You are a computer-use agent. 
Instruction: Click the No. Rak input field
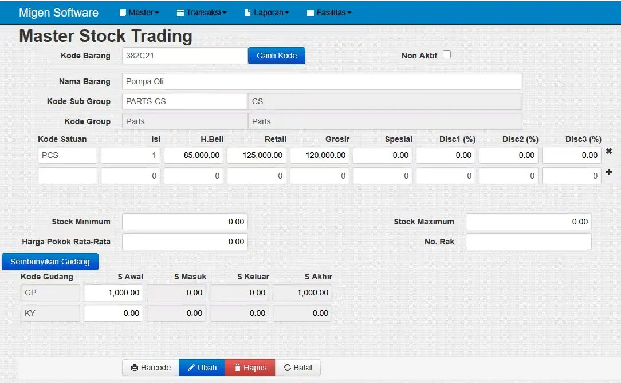coord(528,242)
